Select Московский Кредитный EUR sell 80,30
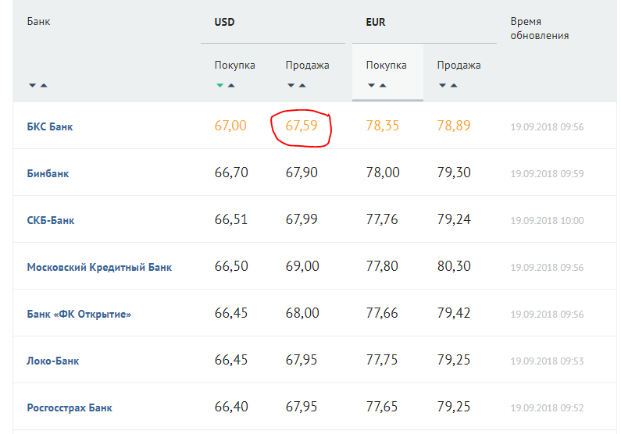The height and width of the screenshot is (434, 621). 454,266
